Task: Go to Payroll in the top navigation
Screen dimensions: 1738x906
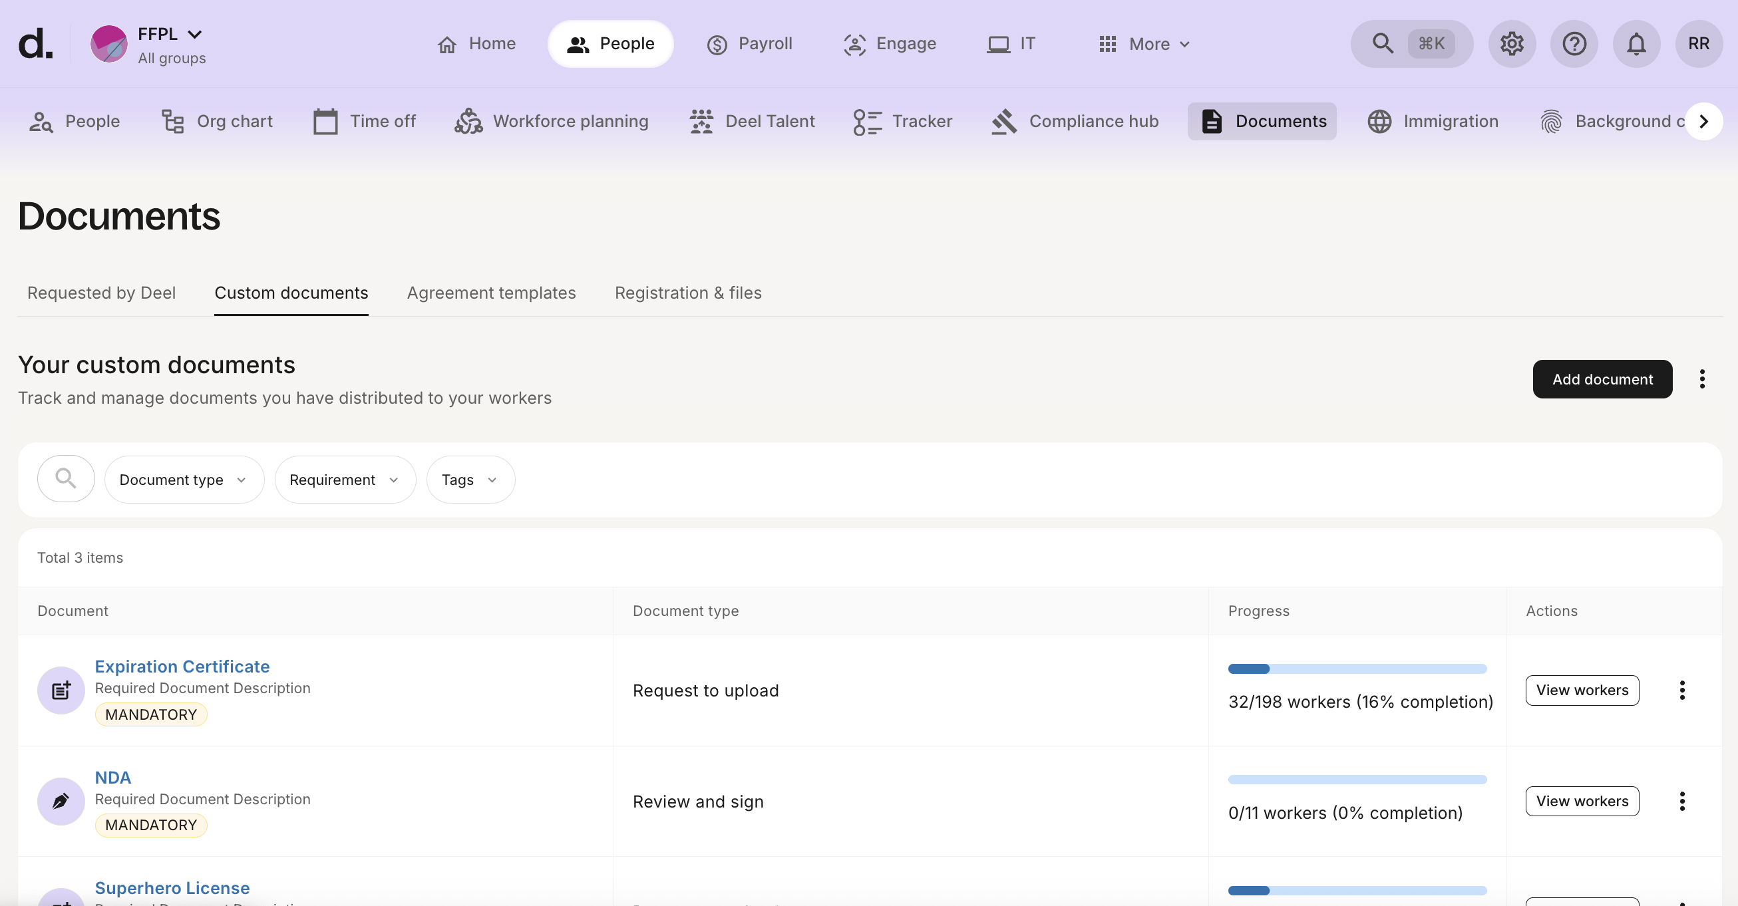Action: point(749,43)
